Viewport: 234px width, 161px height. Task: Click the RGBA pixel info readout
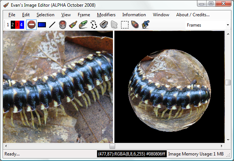pos(132,154)
